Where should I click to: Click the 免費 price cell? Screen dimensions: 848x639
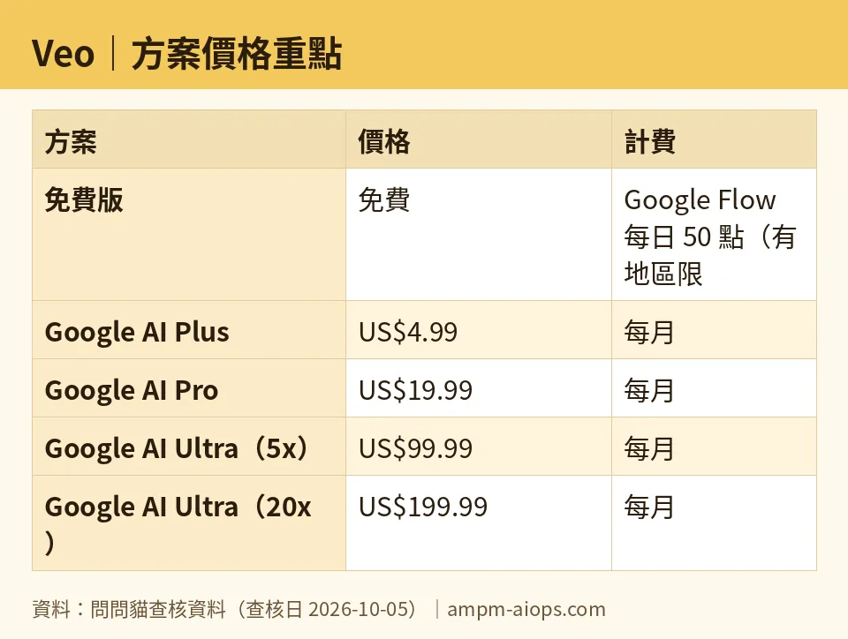[479, 235]
